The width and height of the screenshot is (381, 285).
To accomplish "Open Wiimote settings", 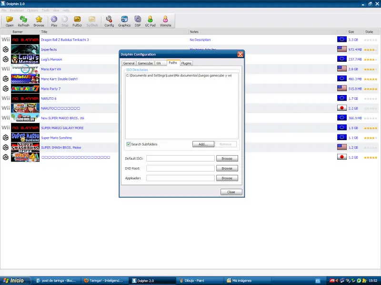I will pyautogui.click(x=165, y=21).
